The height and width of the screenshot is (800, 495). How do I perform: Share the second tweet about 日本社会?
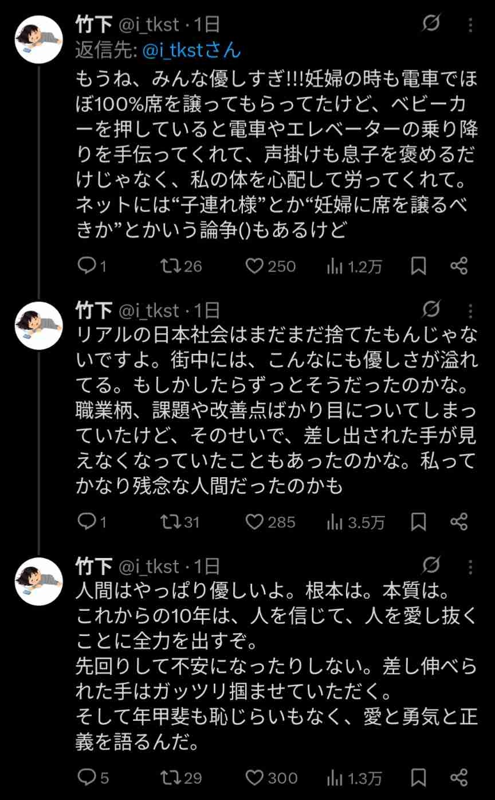pos(459,522)
